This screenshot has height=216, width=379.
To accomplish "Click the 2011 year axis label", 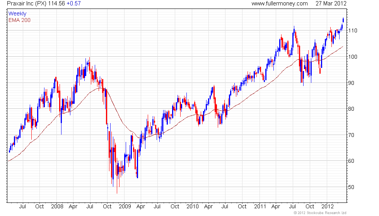I will pyautogui.click(x=260, y=207).
